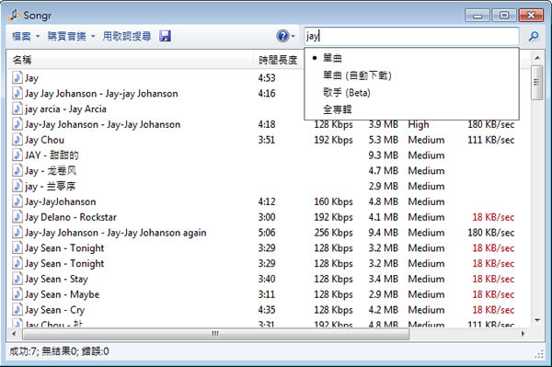Click music file icon of 'Jay-JayJohanson' row
The width and height of the screenshot is (552, 367).
[17, 201]
